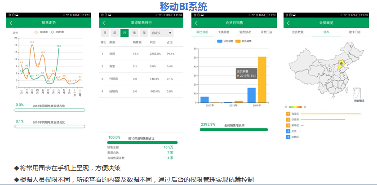This screenshot has height=185, width=377.
Task: Switch to the 同比分析 tab
Action: coord(202,32)
